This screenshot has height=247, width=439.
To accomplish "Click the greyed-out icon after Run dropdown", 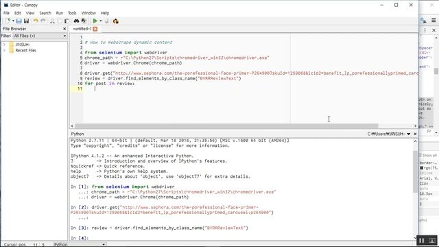I will coord(107,21).
